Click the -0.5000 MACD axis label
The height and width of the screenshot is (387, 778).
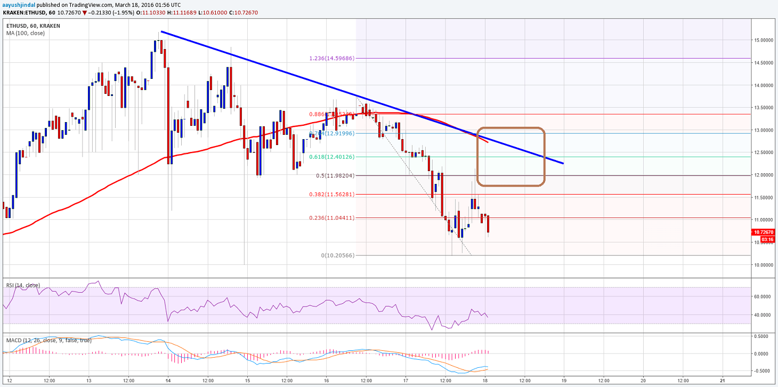763,370
